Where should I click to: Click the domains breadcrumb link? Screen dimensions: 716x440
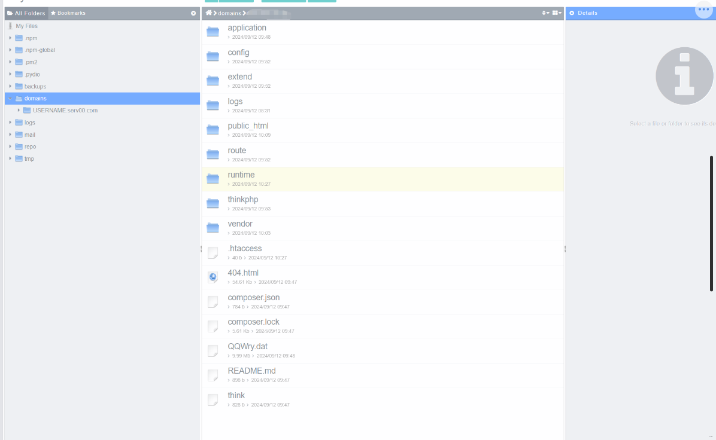coord(229,13)
